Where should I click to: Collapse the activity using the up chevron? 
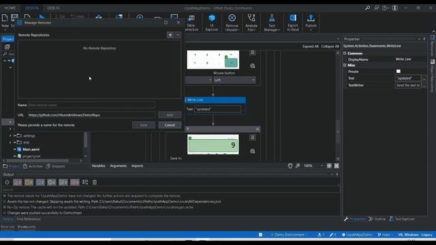click(258, 129)
